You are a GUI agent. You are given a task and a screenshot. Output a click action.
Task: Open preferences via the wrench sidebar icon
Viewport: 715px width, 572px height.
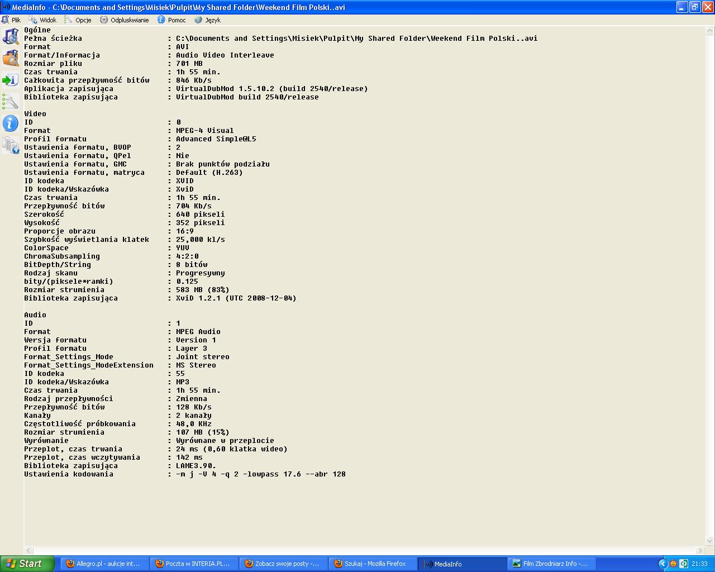pos(11,102)
